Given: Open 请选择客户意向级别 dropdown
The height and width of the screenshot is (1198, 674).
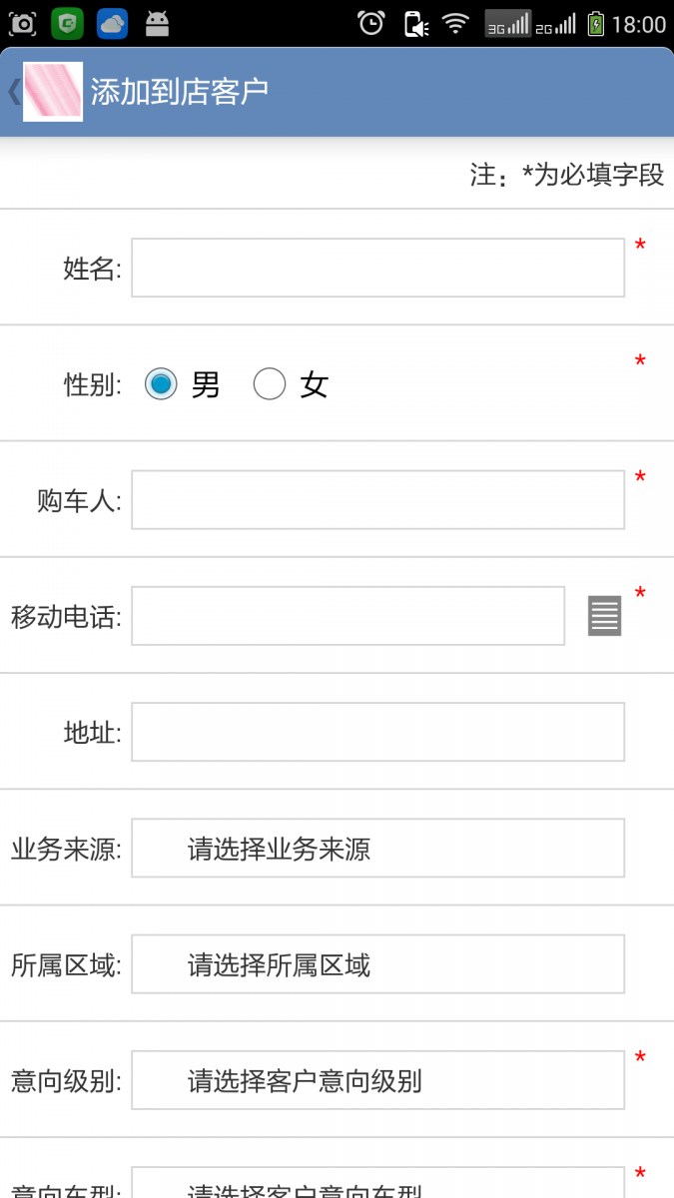Looking at the screenshot, I should (x=377, y=1080).
